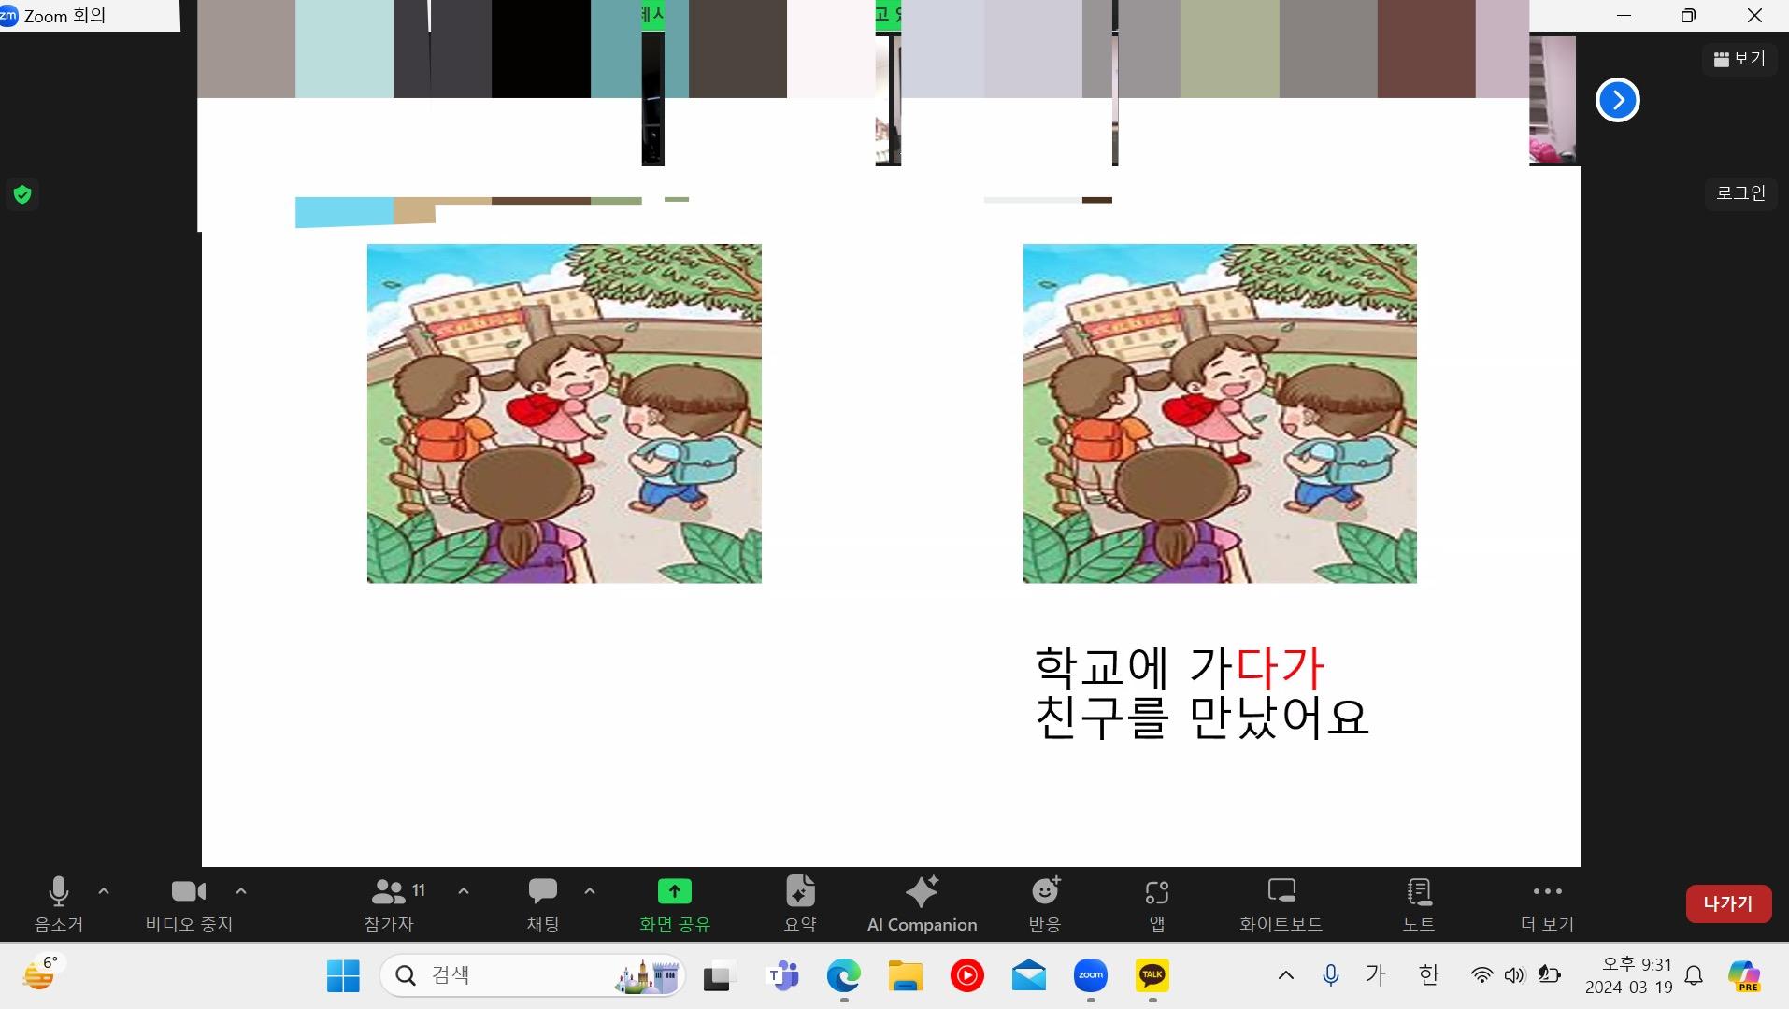Open clock showing 오후 9:31

pos(1628,976)
